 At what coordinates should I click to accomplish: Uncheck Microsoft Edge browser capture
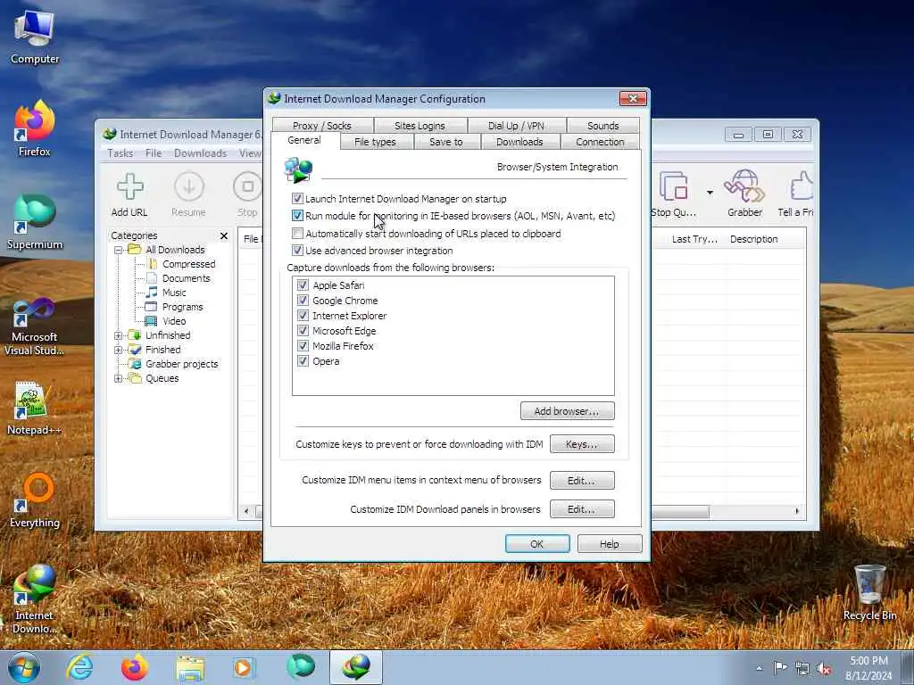click(x=303, y=330)
